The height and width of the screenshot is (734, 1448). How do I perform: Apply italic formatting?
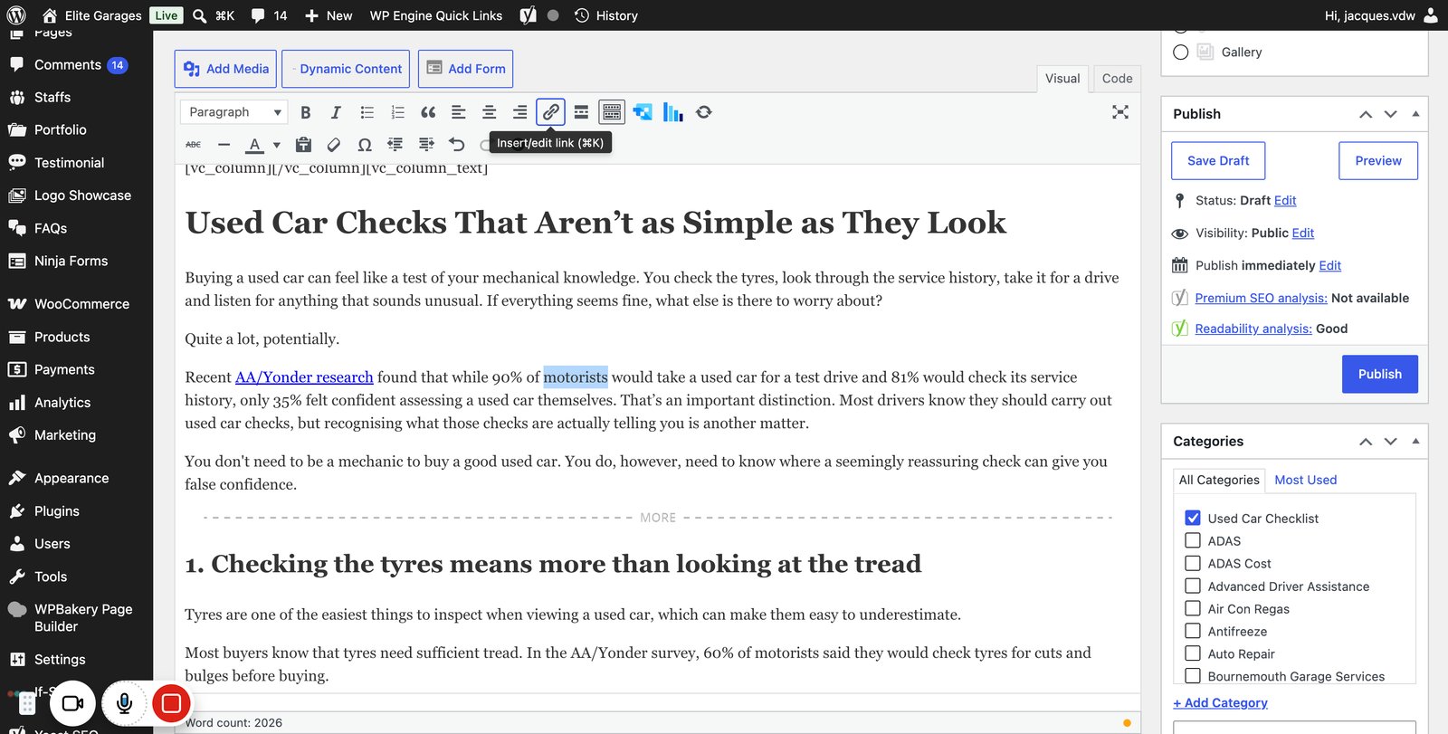[336, 112]
